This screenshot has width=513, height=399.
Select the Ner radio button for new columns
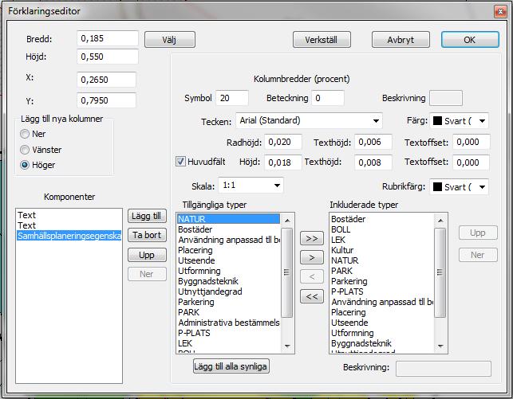pyautogui.click(x=25, y=134)
